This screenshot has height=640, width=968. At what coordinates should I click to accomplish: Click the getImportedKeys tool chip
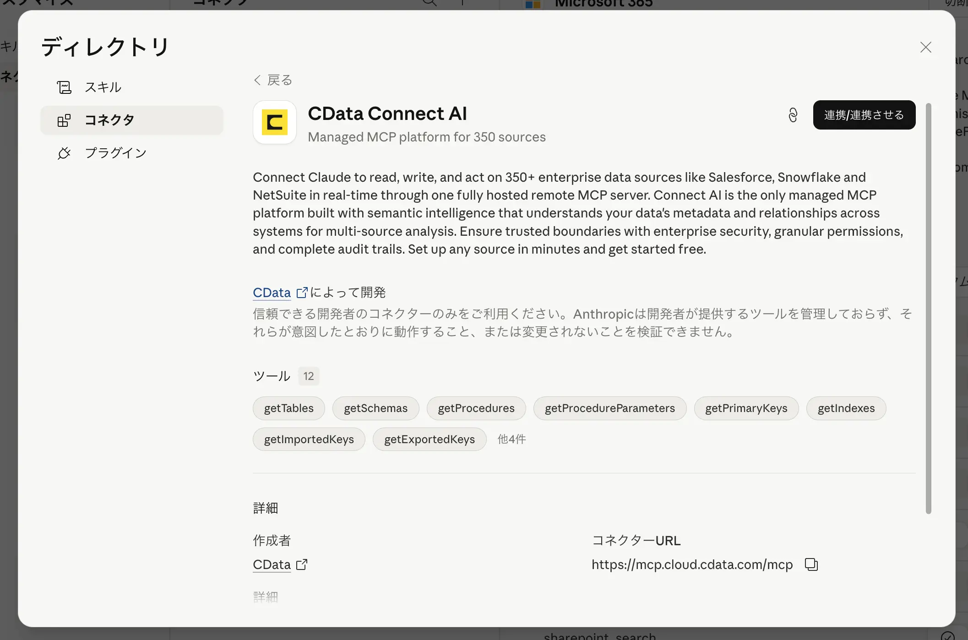(309, 439)
